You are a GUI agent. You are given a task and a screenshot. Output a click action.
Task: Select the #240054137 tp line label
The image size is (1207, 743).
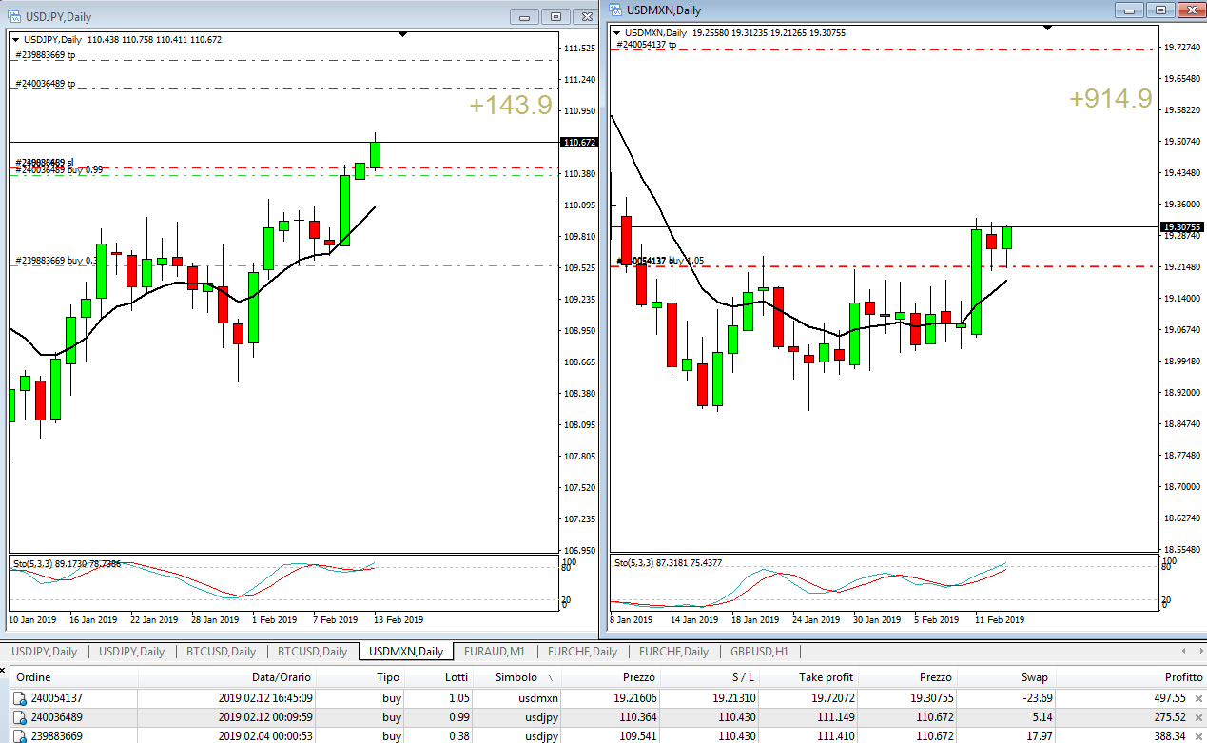[647, 45]
